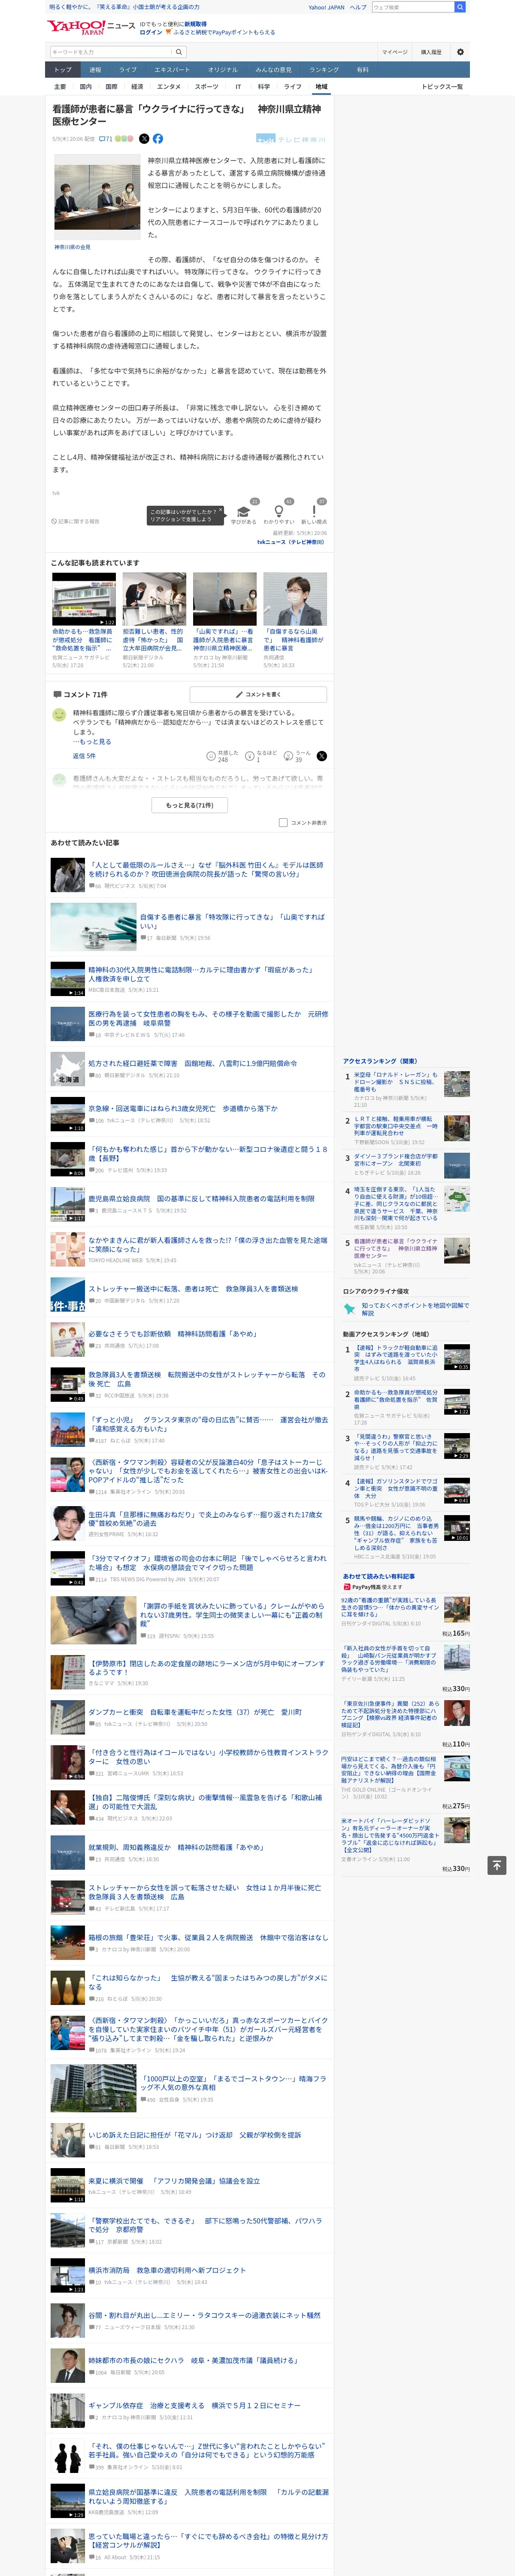Image resolution: width=515 pixels, height=2576 pixels.
Task: Open the トピックス一覧 link
Action: [x=442, y=87]
